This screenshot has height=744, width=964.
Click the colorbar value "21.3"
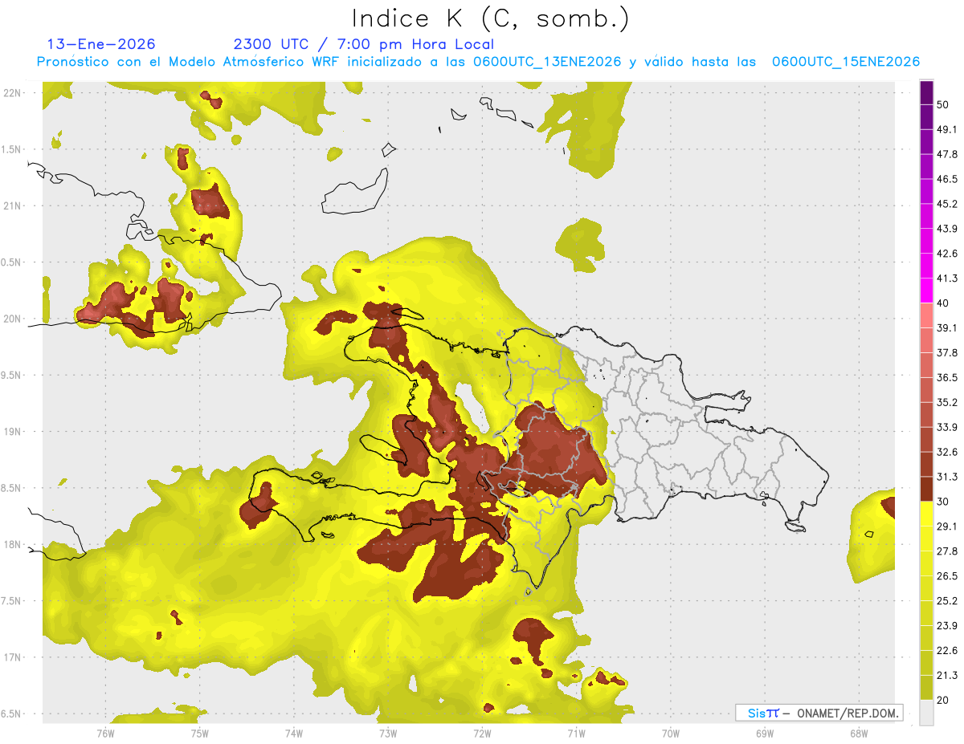point(947,675)
